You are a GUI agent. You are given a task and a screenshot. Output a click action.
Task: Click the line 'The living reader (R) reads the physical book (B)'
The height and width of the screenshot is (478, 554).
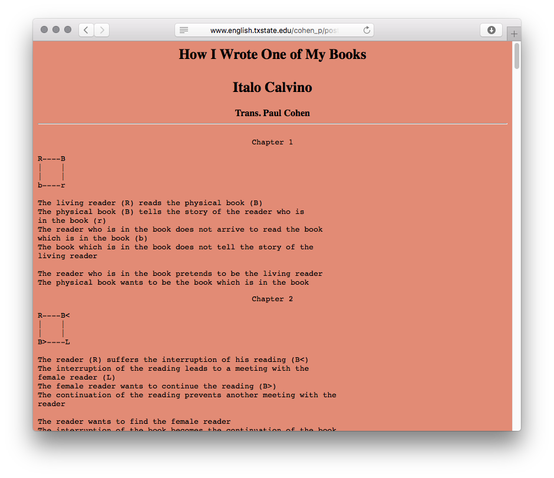(150, 203)
